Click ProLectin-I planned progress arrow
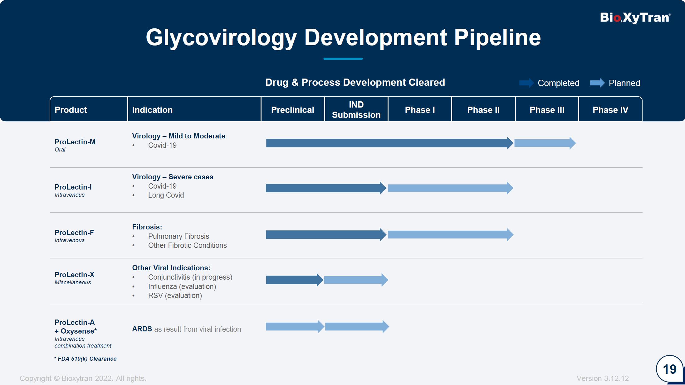 (x=451, y=188)
